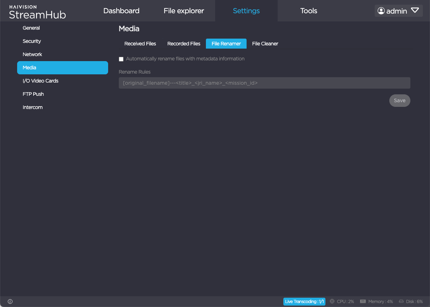Screen dimensions: 430x307
Task: Expand the admin account dropdown arrow
Action: pos(415,11)
